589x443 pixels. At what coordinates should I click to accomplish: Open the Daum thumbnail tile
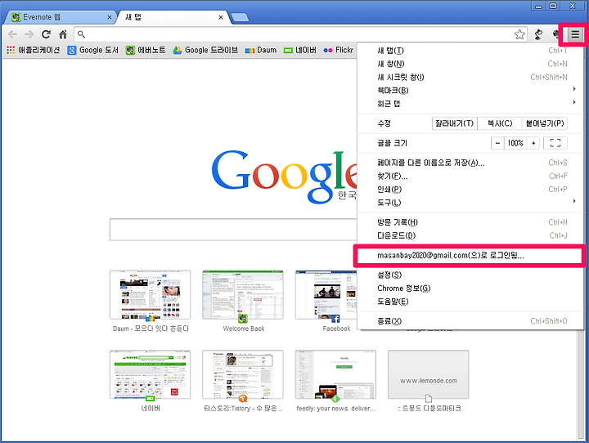point(151,295)
